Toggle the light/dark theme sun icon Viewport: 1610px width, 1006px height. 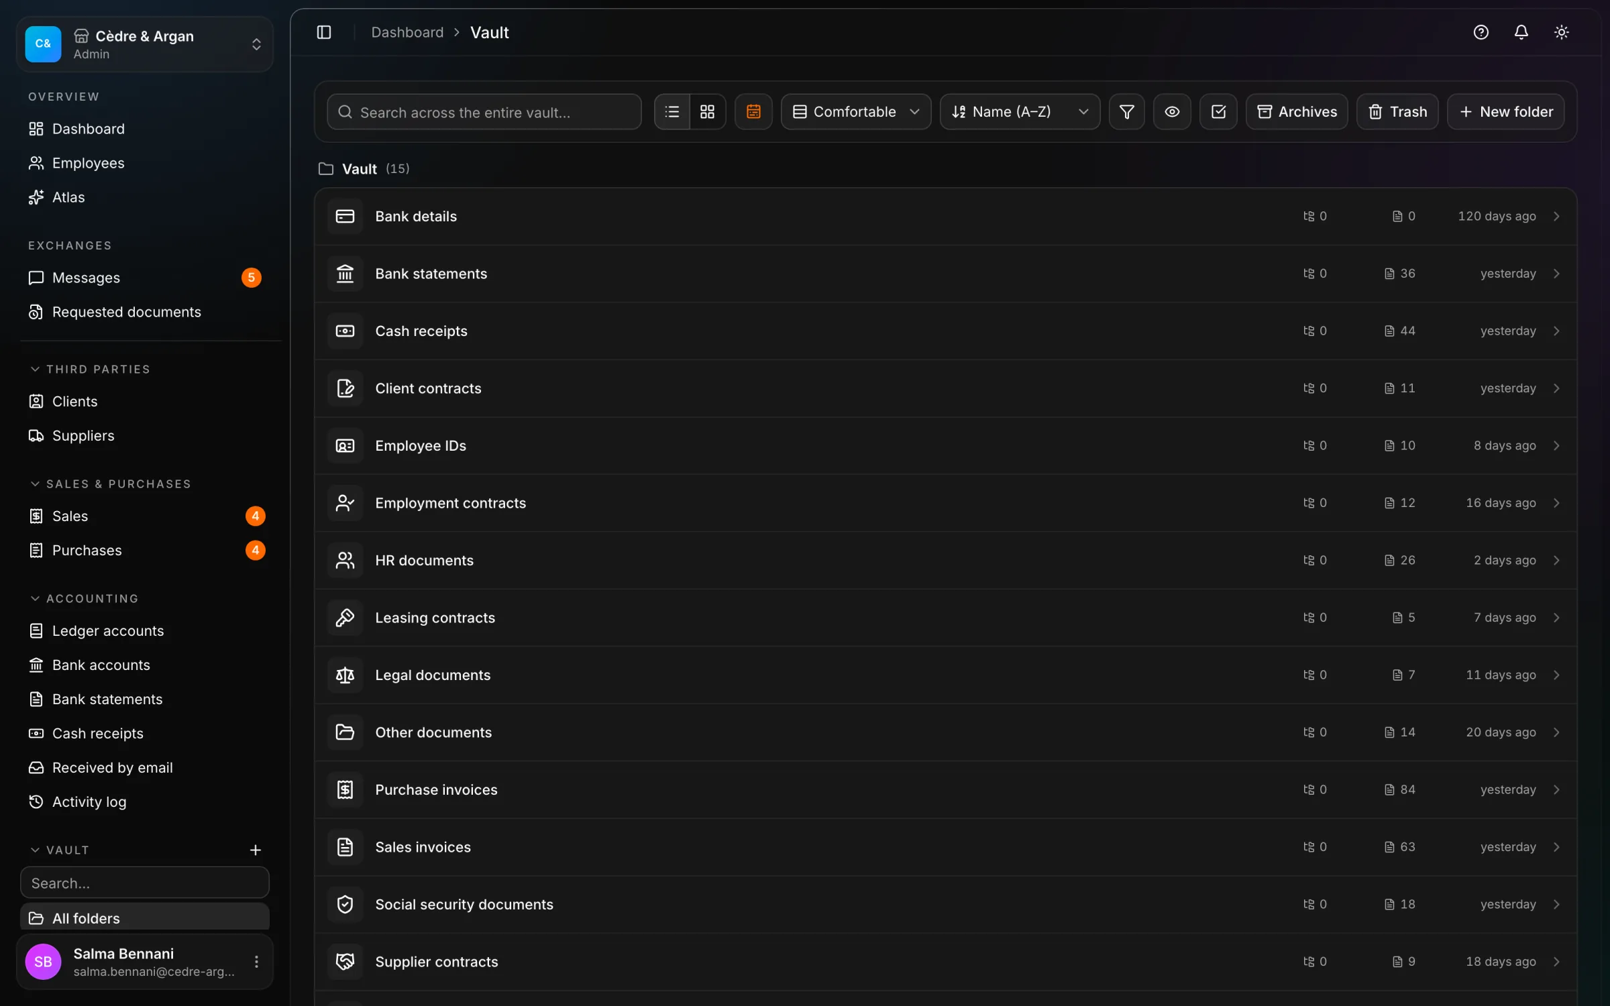coord(1561,32)
